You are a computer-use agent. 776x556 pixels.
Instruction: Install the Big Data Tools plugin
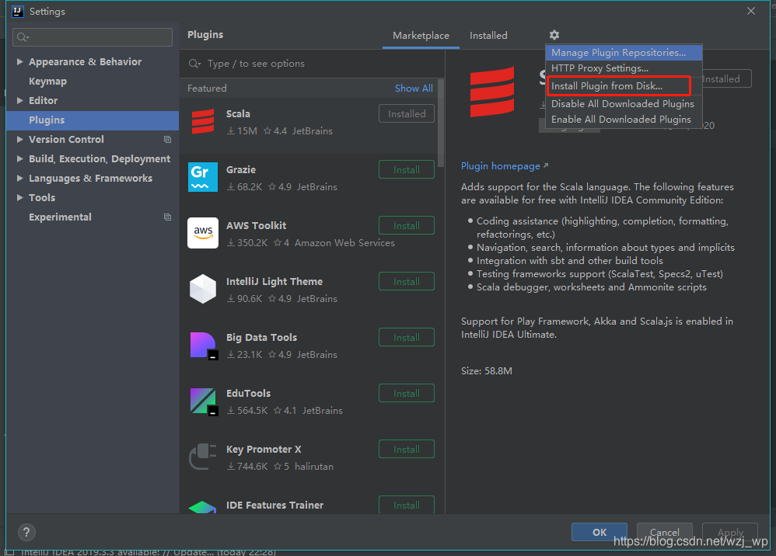tap(407, 337)
